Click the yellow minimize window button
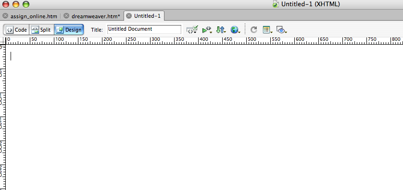The image size is (403, 190). [16, 4]
